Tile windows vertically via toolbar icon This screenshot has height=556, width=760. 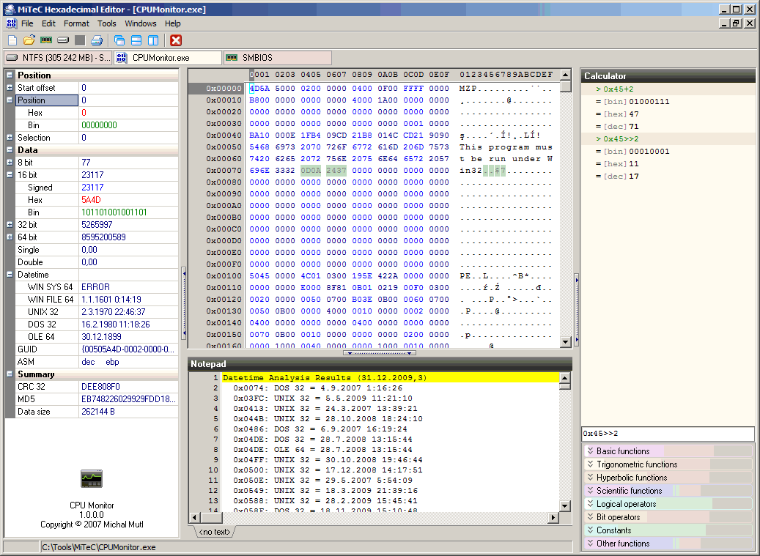[x=153, y=40]
